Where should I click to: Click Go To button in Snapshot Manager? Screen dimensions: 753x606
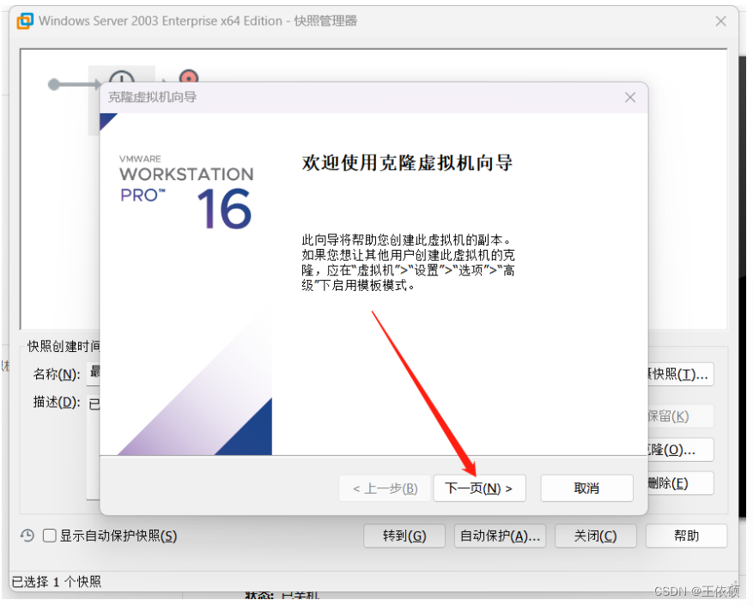(404, 536)
